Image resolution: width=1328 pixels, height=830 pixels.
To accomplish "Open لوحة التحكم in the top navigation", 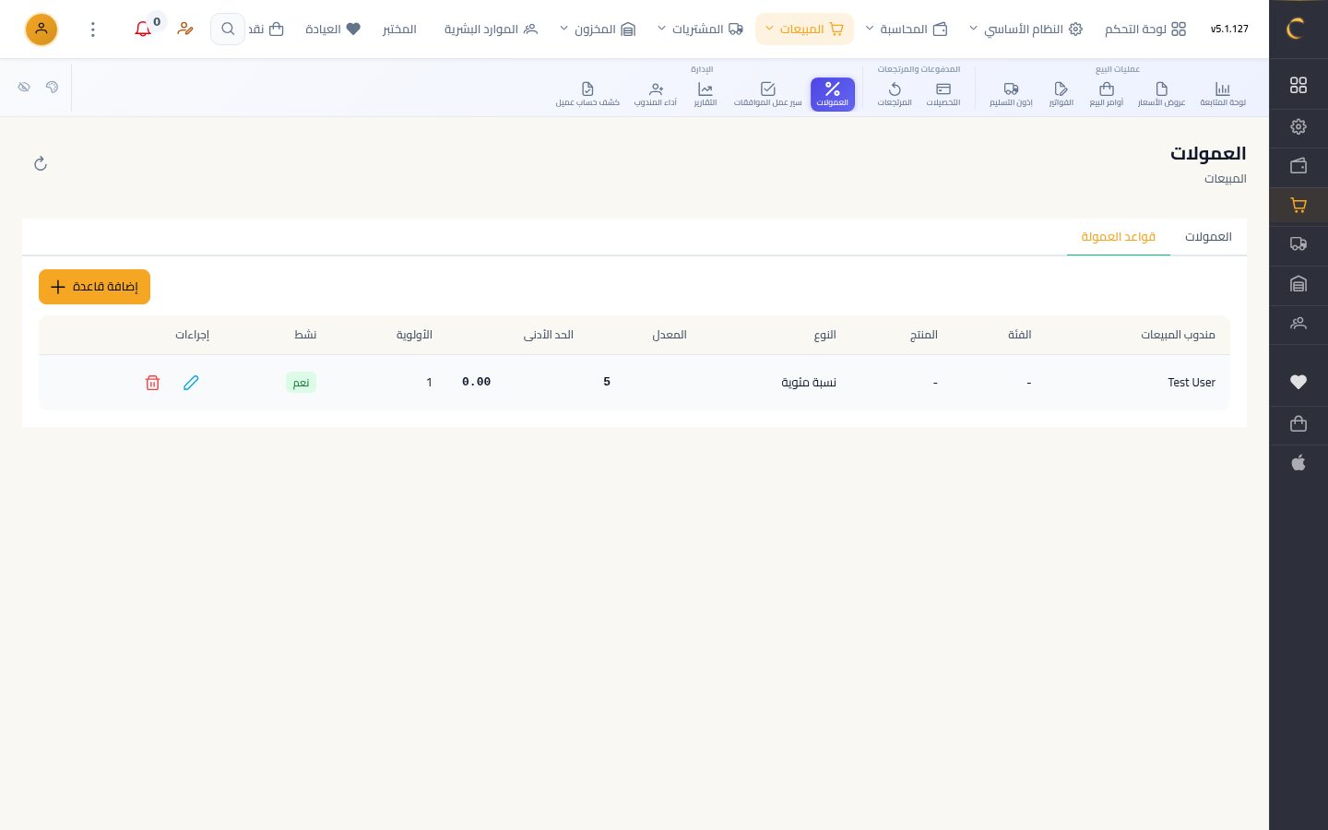I will pyautogui.click(x=1145, y=30).
